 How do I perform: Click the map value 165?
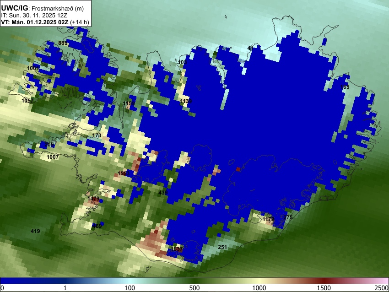[345, 87]
